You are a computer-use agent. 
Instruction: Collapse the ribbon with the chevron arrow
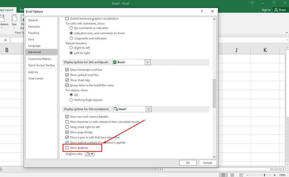pos(287,33)
